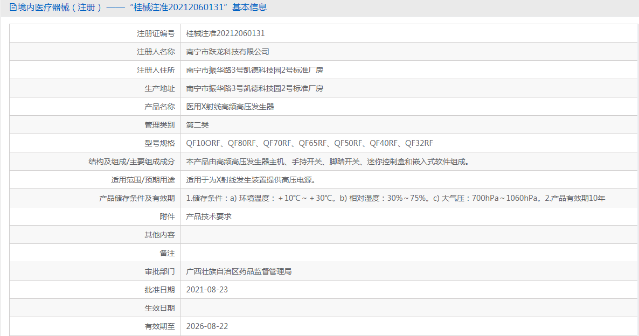
Task: Select the composition text starting 本产品由高频高压发生器主机
Action: point(328,162)
